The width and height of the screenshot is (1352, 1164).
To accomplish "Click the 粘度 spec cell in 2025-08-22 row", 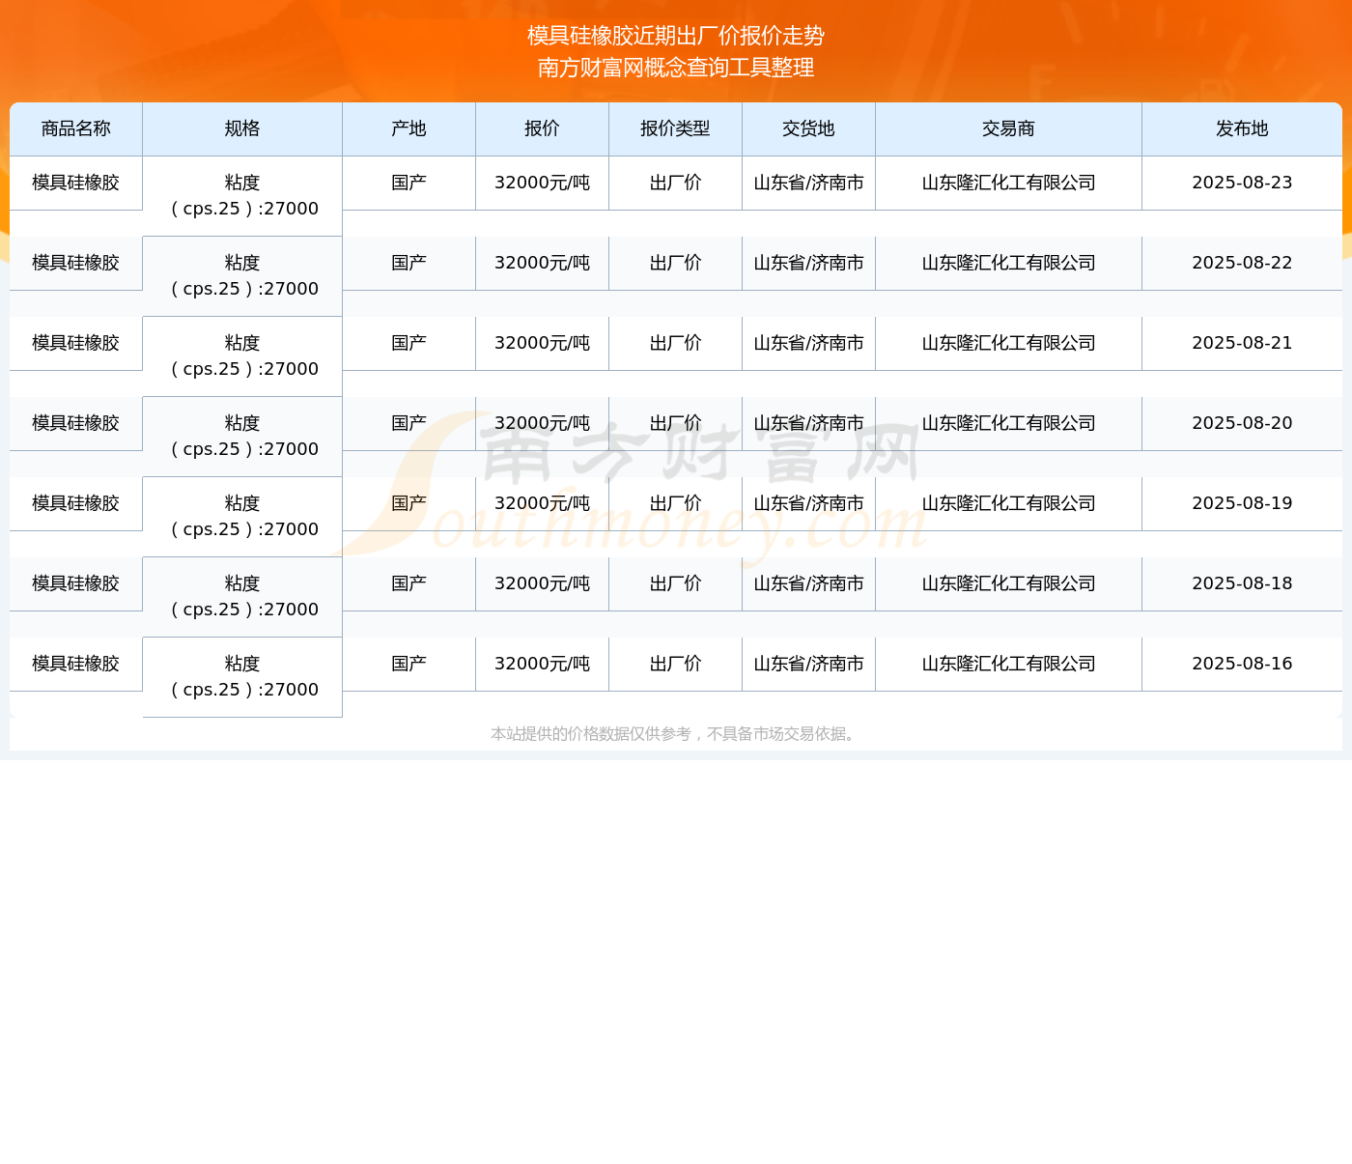I will 242,276.
